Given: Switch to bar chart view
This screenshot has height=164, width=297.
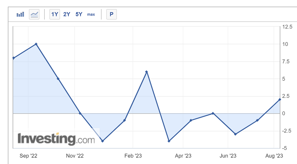Looking at the screenshot, I should (x=20, y=14).
